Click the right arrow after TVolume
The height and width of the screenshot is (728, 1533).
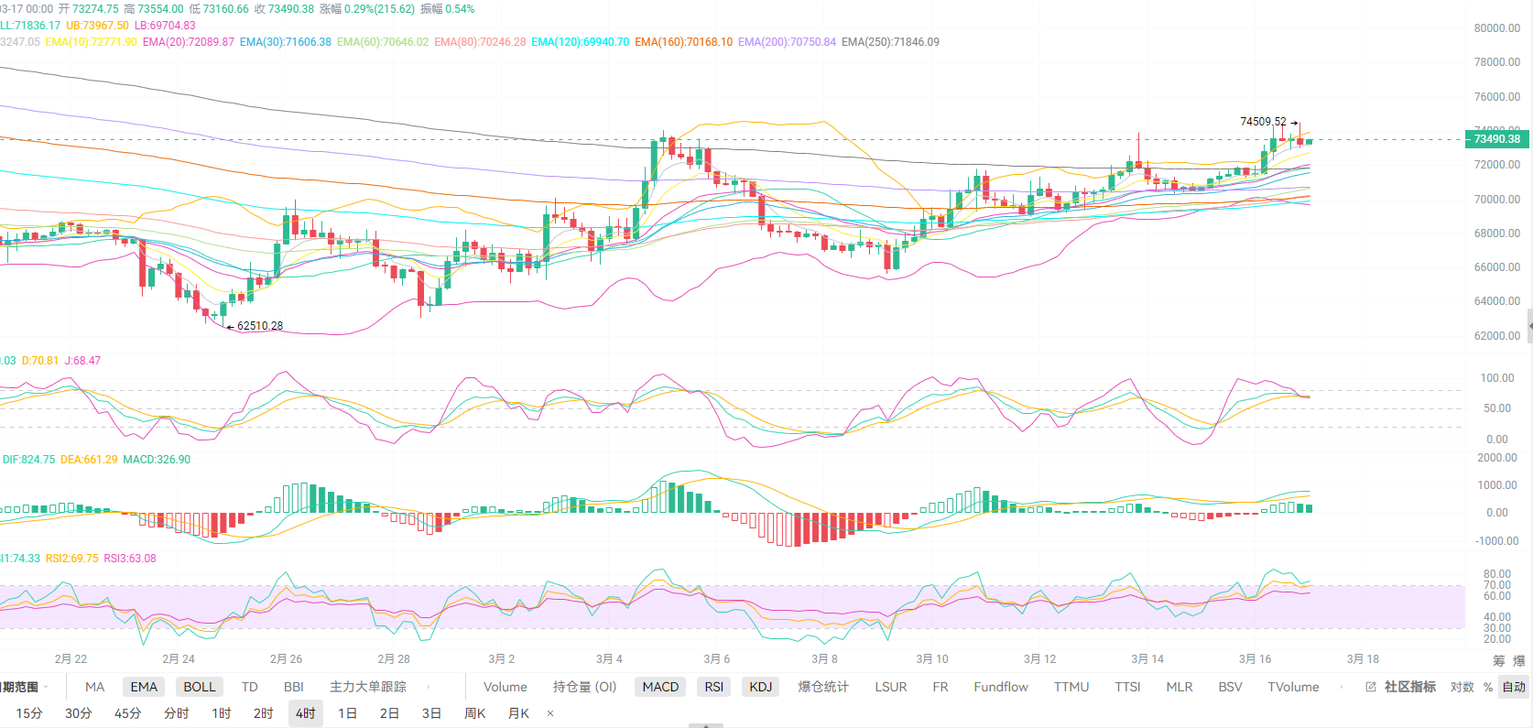[1341, 687]
